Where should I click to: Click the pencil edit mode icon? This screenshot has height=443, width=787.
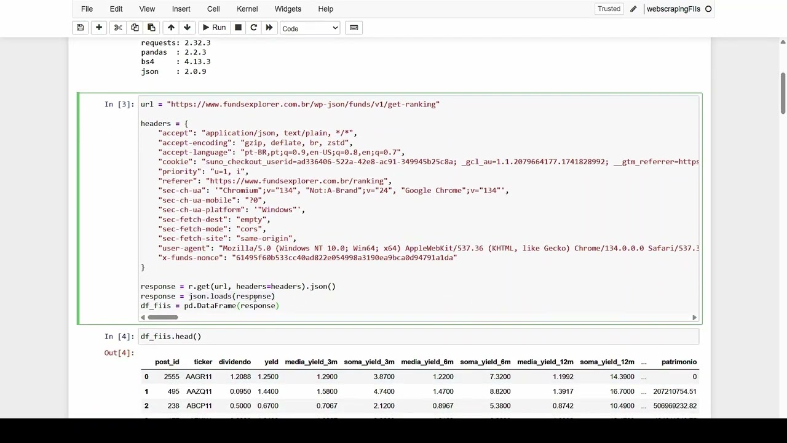633,9
